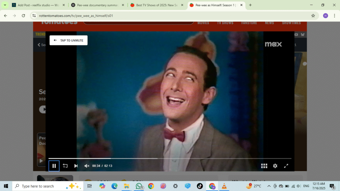Open Task View on the taskbar
The width and height of the screenshot is (340, 191).
point(89,186)
